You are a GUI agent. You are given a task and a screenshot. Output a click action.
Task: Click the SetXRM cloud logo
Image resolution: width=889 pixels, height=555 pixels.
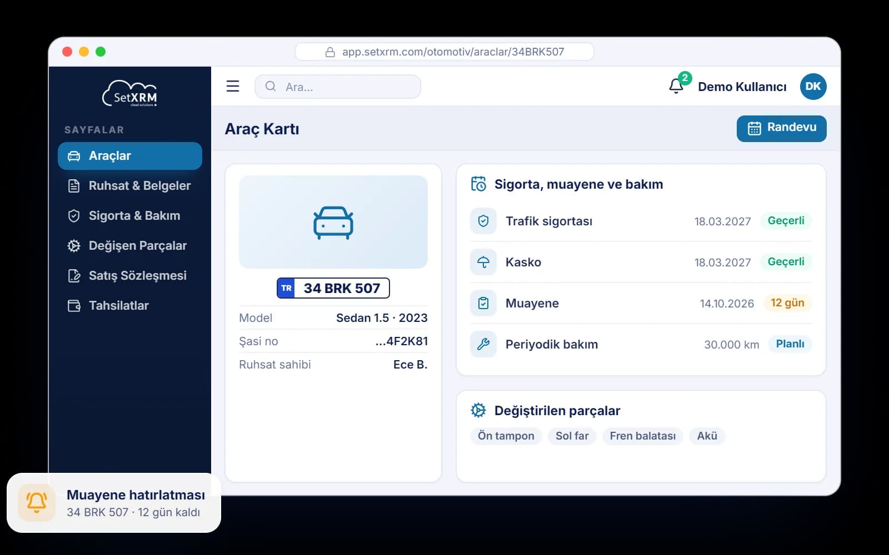(x=130, y=93)
